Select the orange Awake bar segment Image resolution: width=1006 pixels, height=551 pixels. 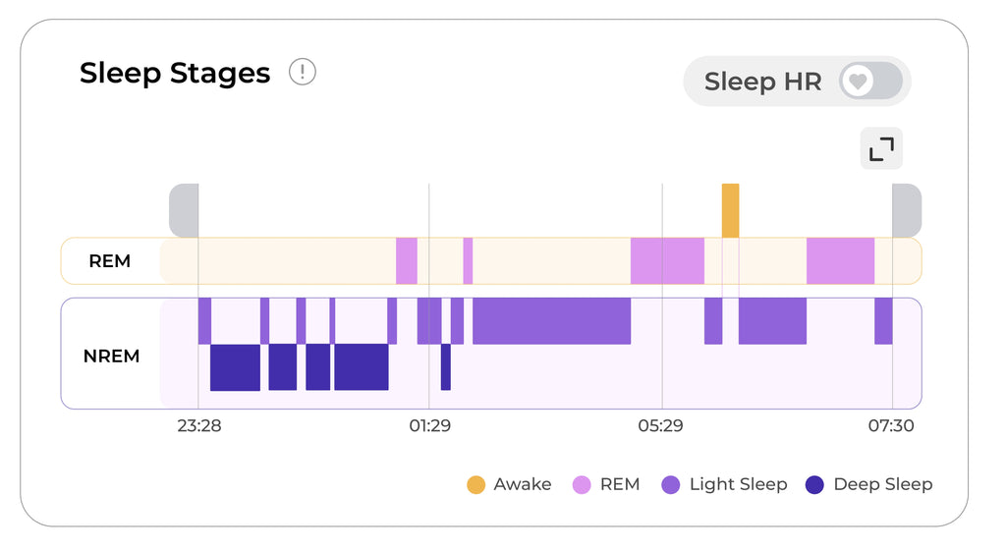tap(730, 210)
